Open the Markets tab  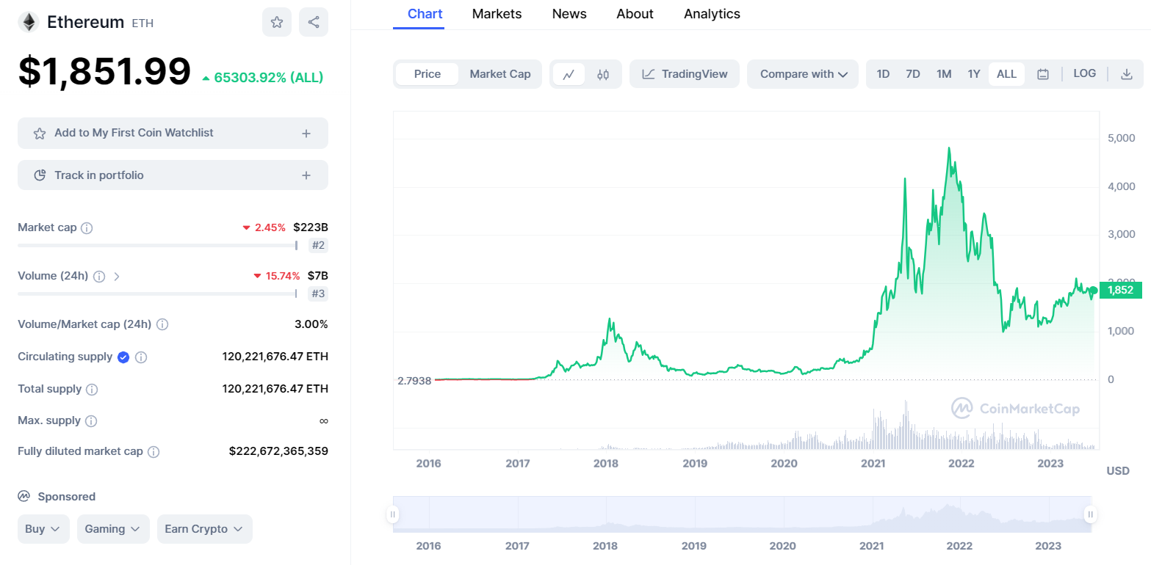tap(497, 14)
